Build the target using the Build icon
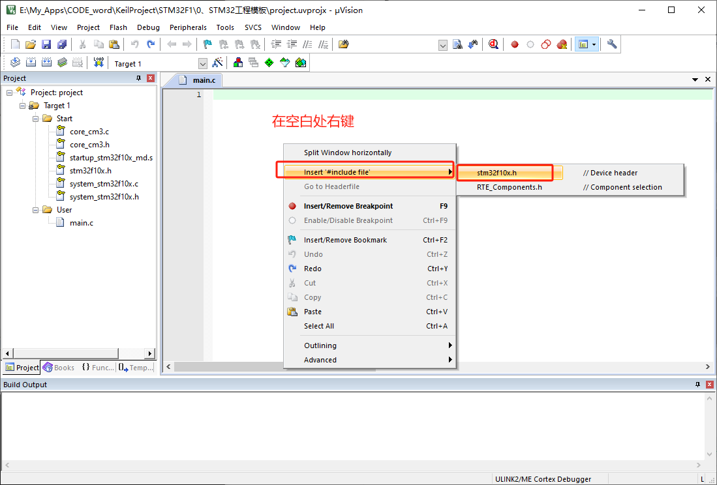This screenshot has height=485, width=717. 31,63
